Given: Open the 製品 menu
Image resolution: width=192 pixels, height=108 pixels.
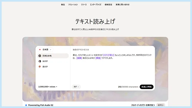Looking at the screenshot, I should pos(63,5).
